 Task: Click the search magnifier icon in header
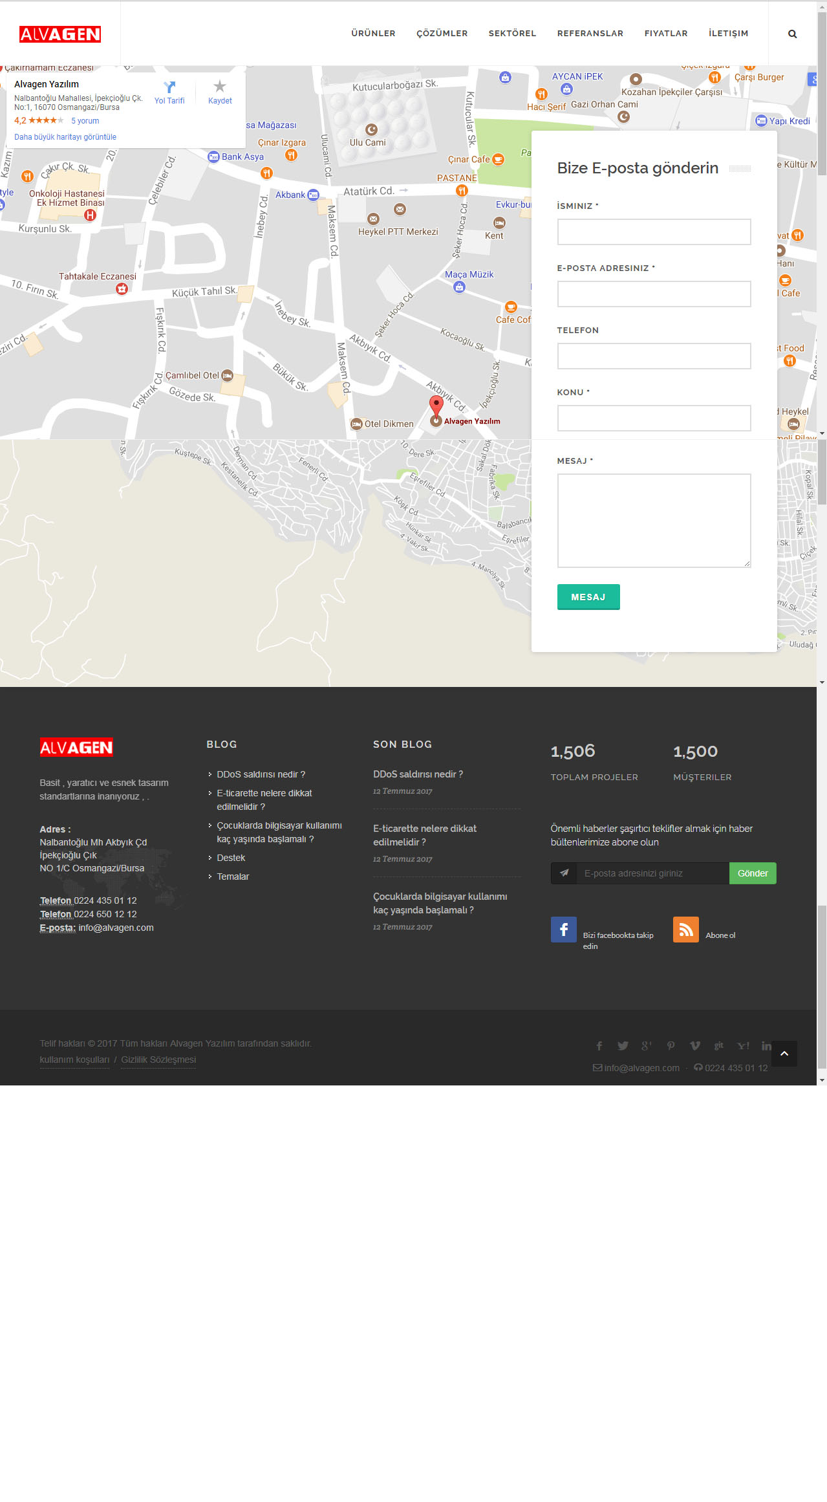792,34
